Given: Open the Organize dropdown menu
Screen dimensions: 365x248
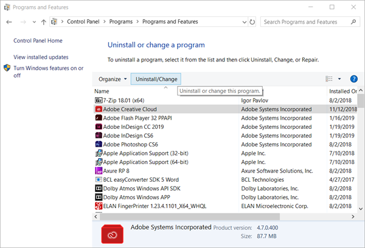Looking at the screenshot, I should (x=113, y=79).
